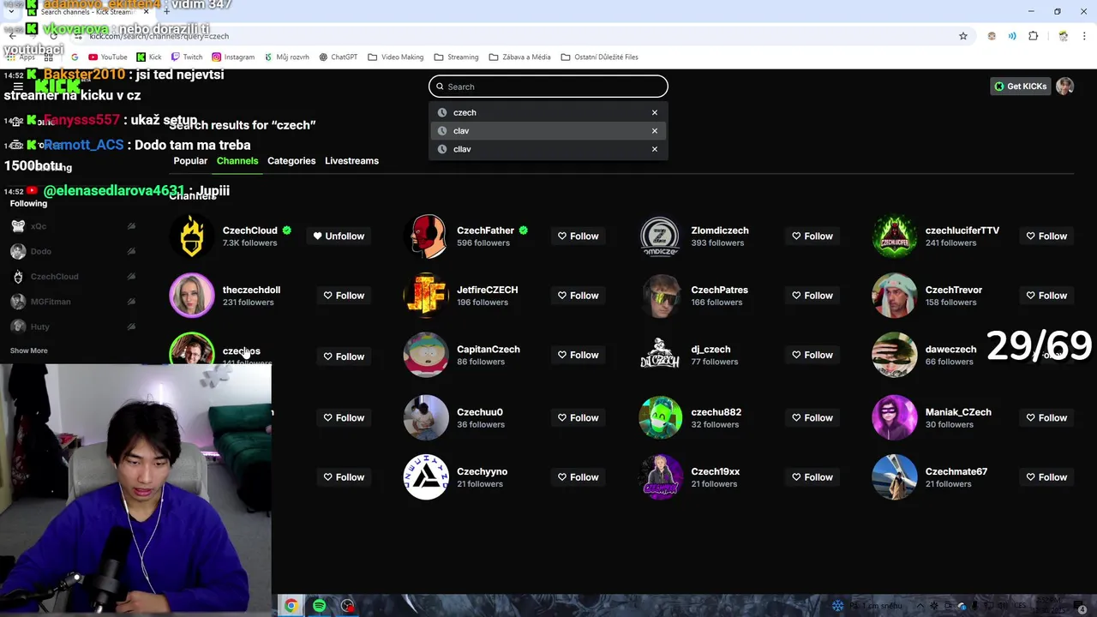The width and height of the screenshot is (1097, 617).
Task: Unfollow the CzechCloud channel
Action: point(339,237)
